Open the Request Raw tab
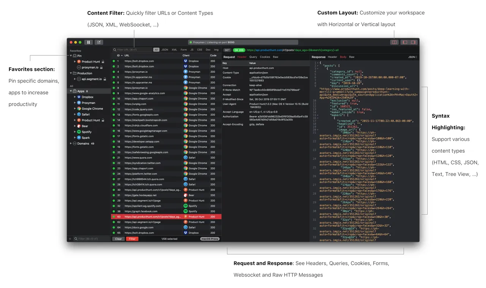Viewport: 486px width, 288px height. (276, 57)
